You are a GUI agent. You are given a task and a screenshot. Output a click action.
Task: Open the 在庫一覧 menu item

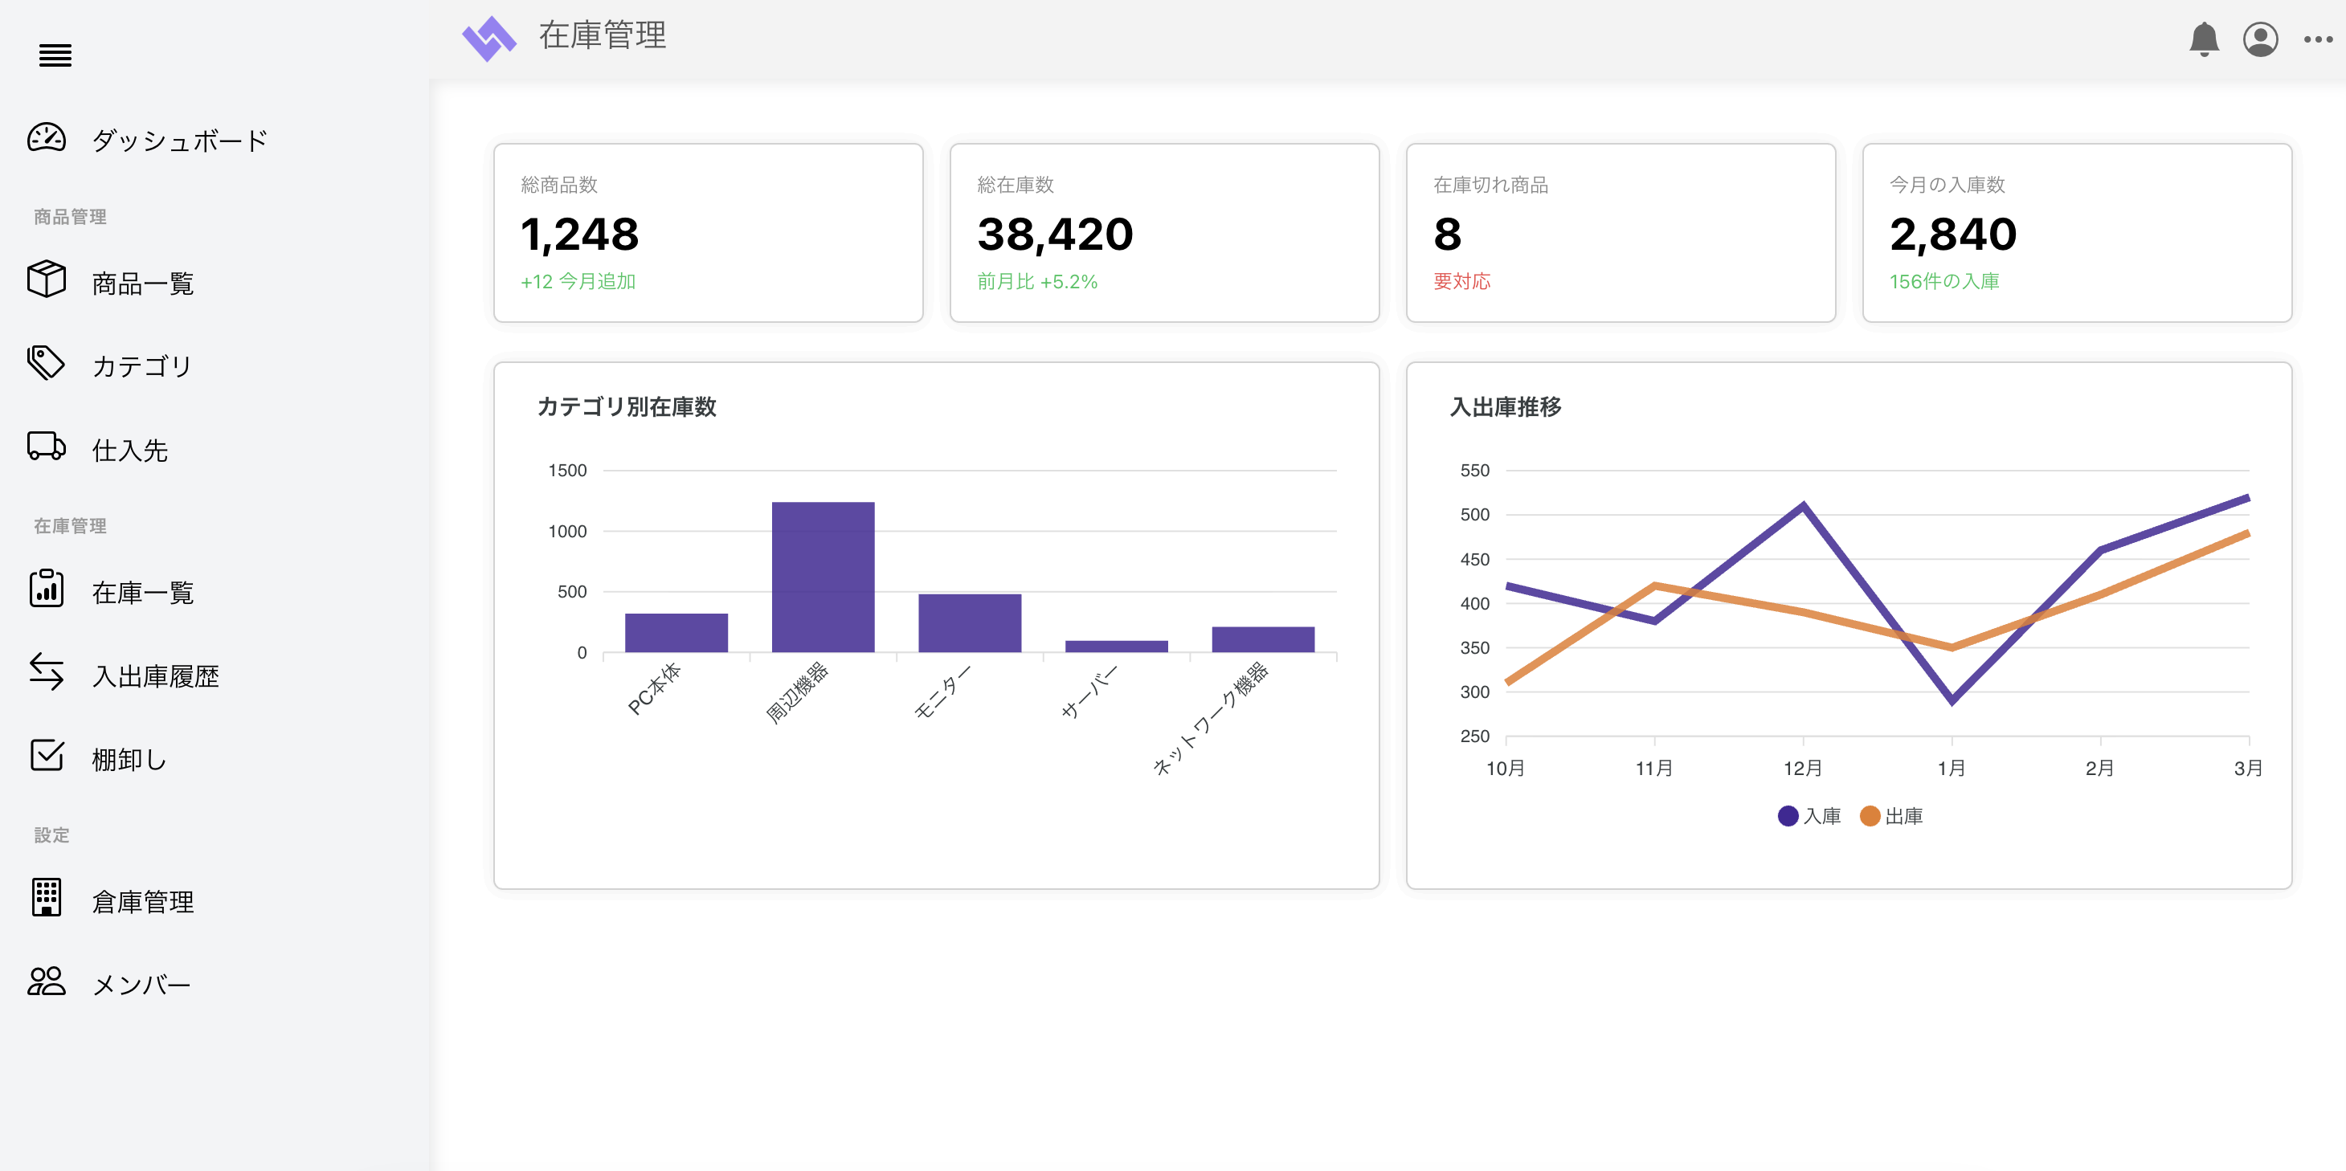pyautogui.click(x=142, y=593)
